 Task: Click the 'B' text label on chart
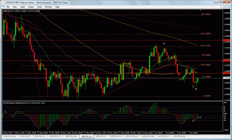(196, 89)
